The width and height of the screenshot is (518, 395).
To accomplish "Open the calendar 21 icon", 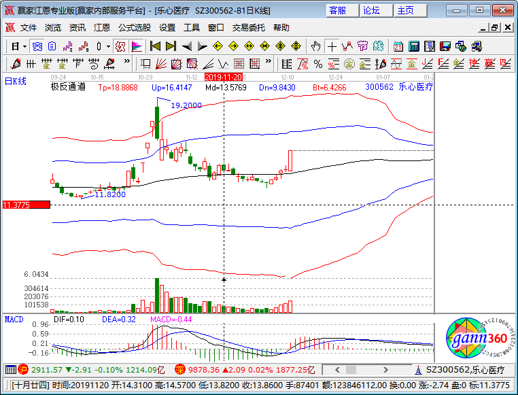I will pyautogui.click(x=398, y=46).
